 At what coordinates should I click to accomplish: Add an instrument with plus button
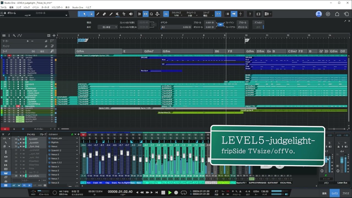79,134
